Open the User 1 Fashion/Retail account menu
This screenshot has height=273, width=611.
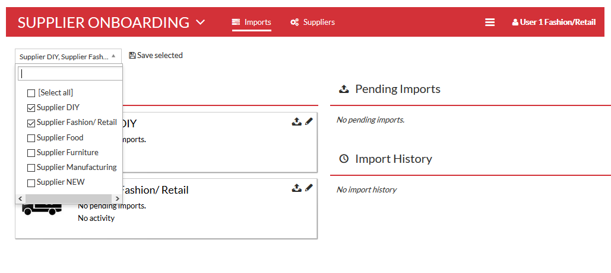[554, 22]
